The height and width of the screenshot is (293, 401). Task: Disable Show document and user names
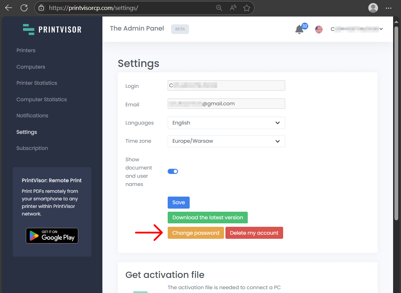173,171
